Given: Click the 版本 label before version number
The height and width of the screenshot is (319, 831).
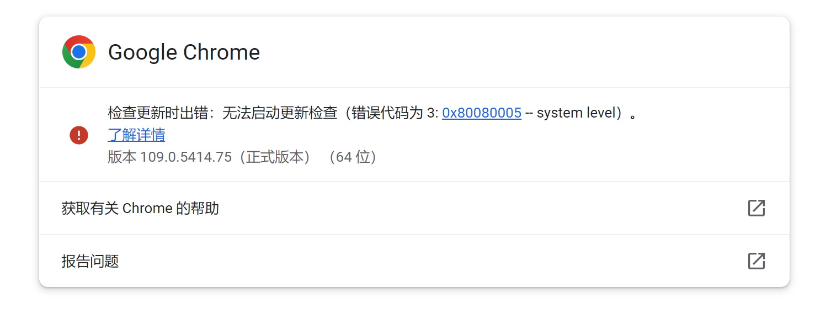Looking at the screenshot, I should click(122, 157).
